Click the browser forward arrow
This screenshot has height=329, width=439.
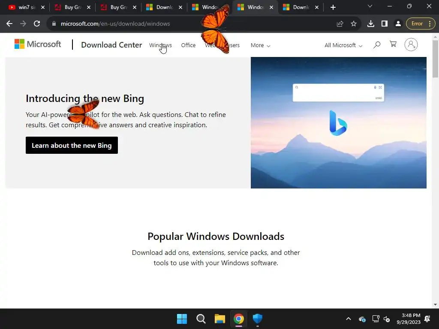tap(23, 24)
